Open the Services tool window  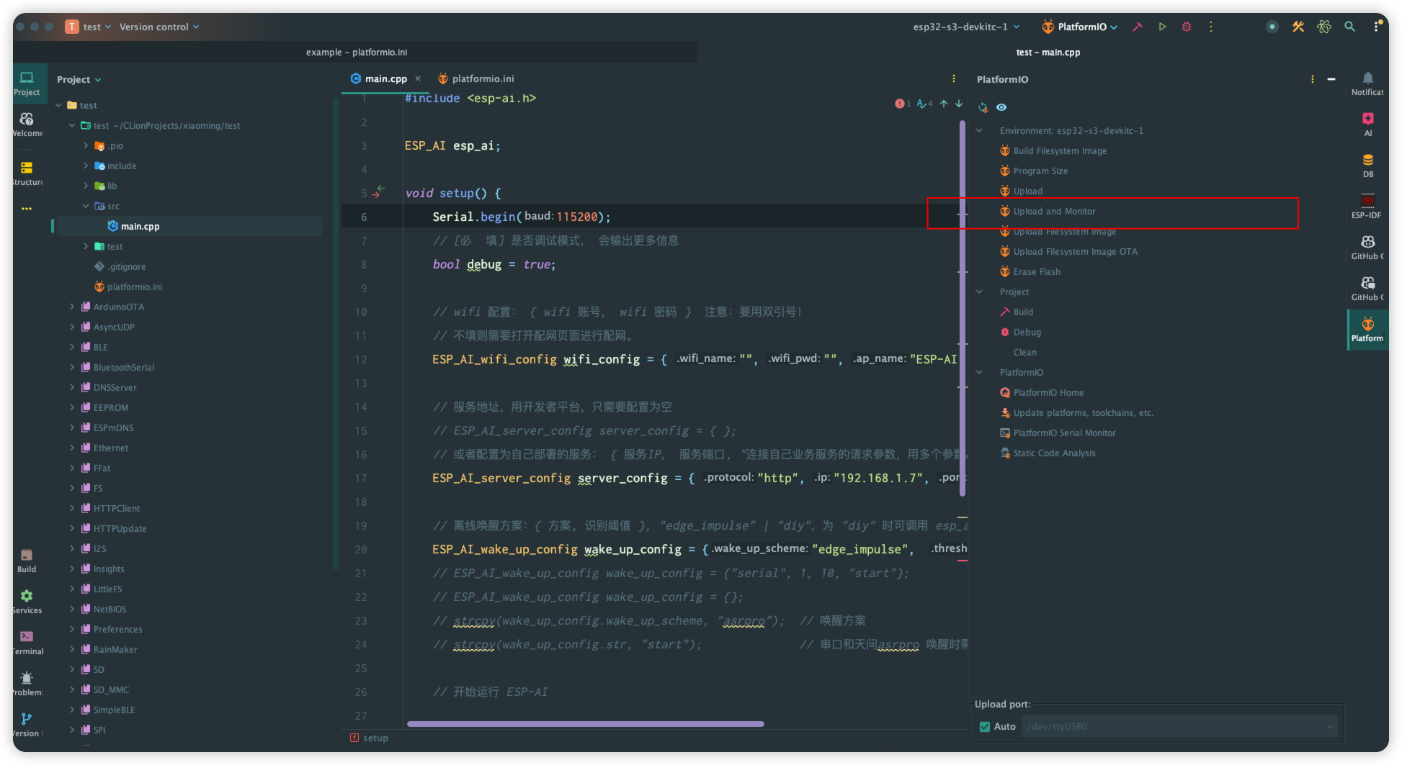coord(27,600)
